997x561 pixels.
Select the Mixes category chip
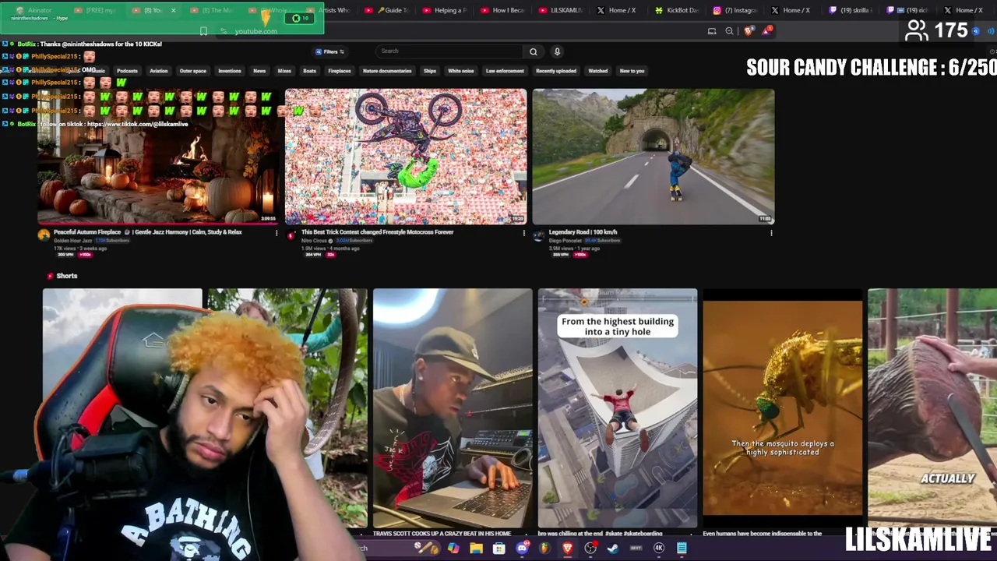coord(284,71)
